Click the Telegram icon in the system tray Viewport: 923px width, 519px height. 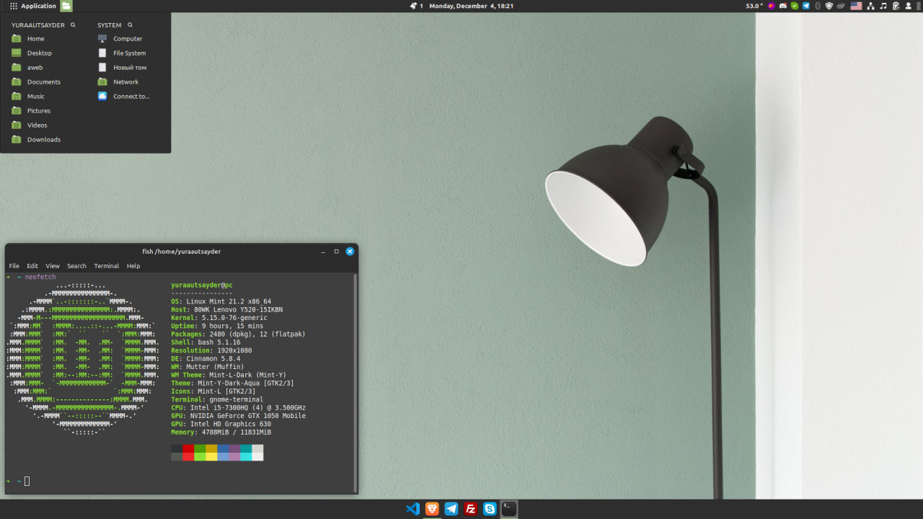pos(806,6)
